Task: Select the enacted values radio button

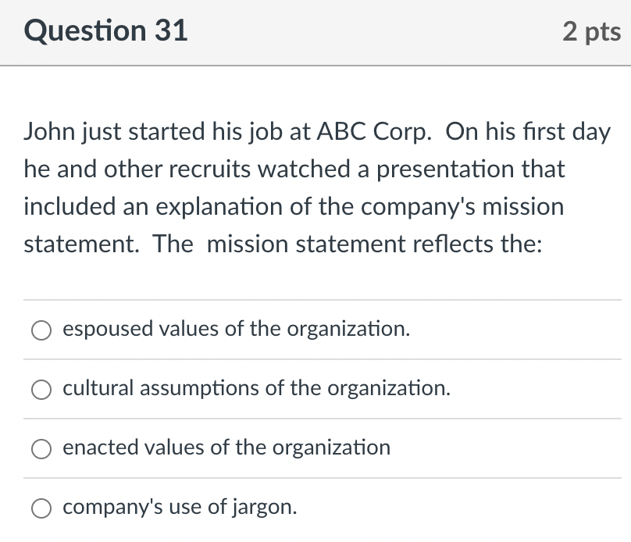Action: pos(42,448)
